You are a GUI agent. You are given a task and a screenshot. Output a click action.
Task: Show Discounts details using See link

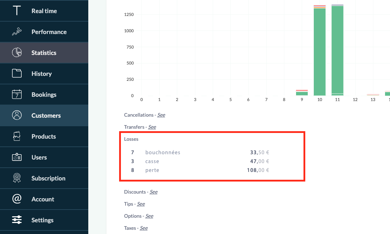click(154, 192)
